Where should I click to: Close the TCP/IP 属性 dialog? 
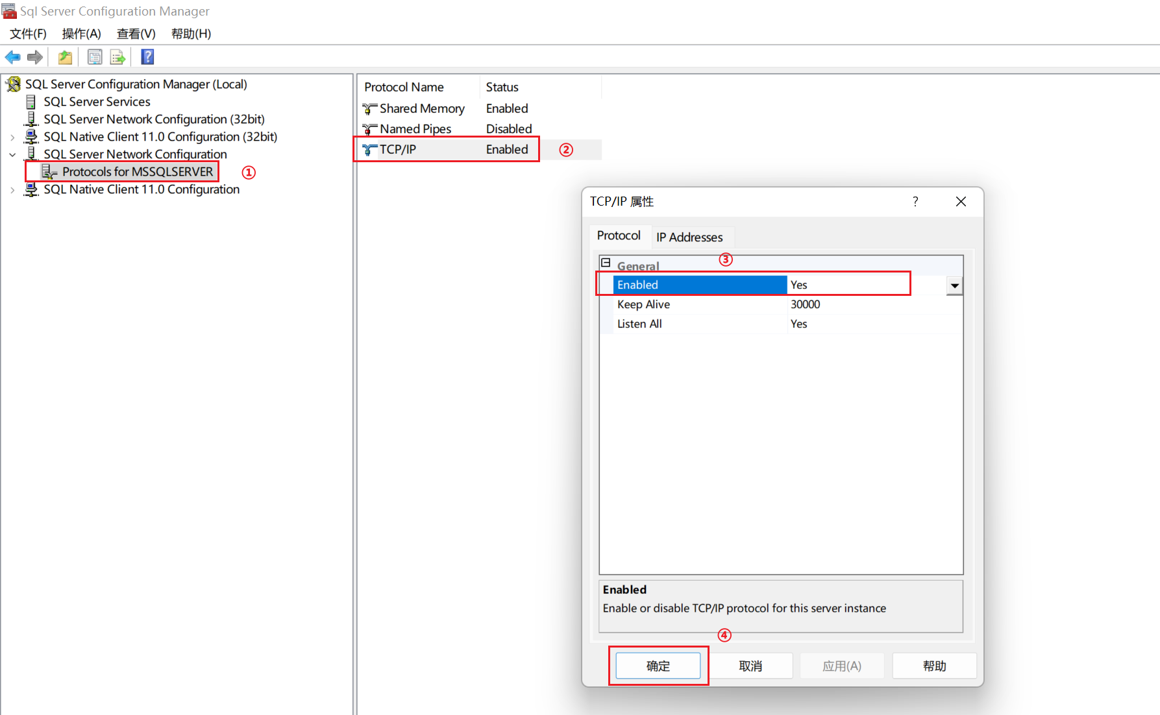coord(961,202)
